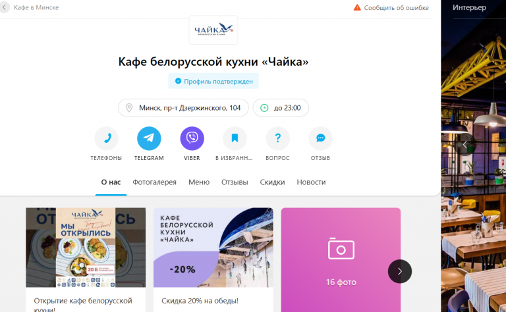Go to the Отзывы tab
The width and height of the screenshot is (506, 312).
pos(235,182)
